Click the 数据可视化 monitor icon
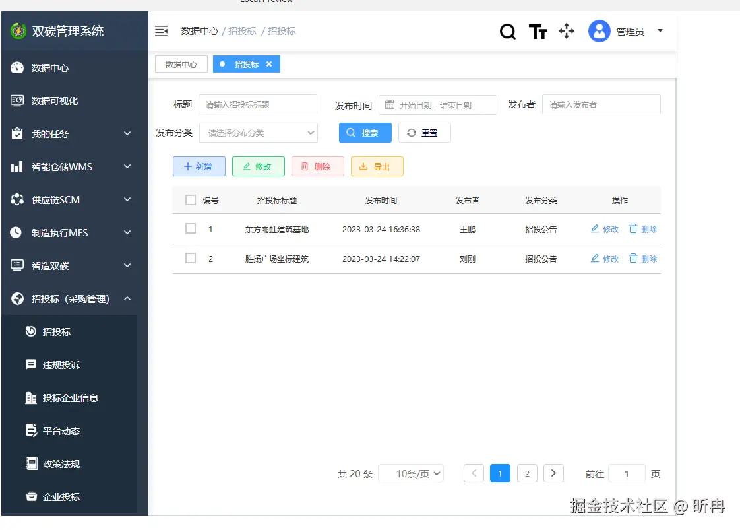This screenshot has width=740, height=530. [17, 100]
